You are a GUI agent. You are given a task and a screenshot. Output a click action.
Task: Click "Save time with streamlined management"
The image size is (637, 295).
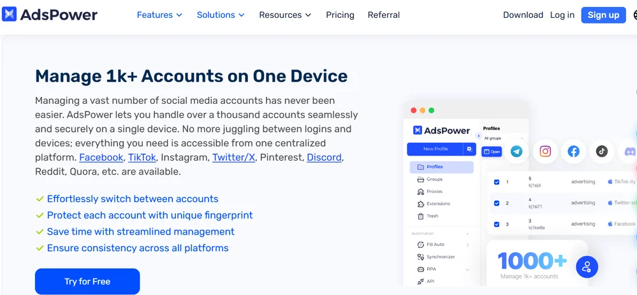(x=140, y=232)
